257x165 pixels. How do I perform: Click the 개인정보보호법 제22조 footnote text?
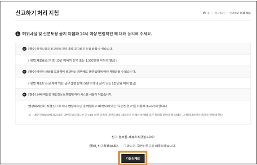126,115
